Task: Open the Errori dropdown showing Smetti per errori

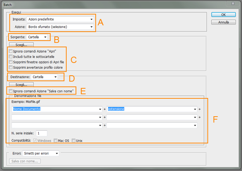Action: (x=40, y=153)
